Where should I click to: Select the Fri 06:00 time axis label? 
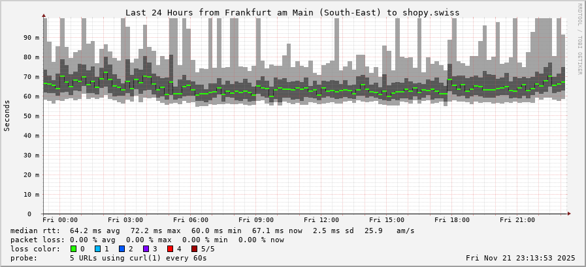tap(191, 220)
